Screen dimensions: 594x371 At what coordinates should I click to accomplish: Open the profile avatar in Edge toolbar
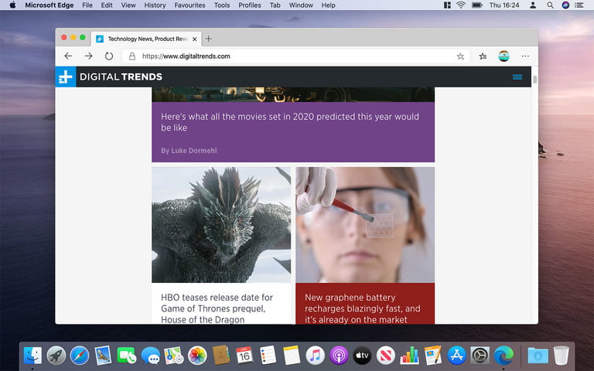504,56
